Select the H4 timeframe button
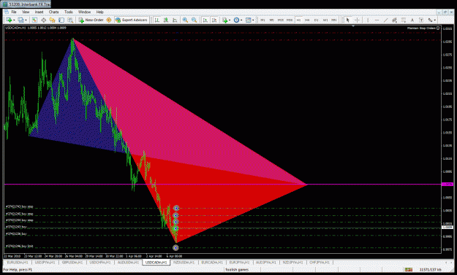 coord(307,20)
